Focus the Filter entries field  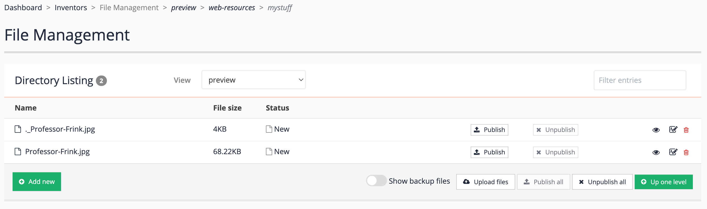(640, 80)
